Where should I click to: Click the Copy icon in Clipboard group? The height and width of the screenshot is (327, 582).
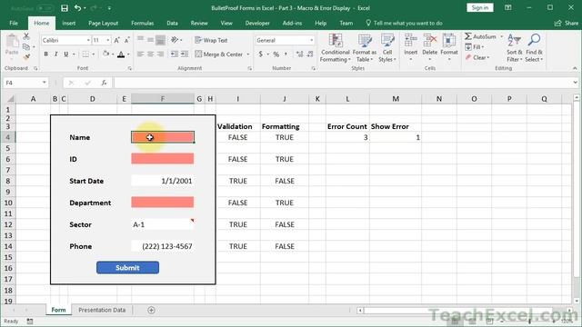click(26, 46)
